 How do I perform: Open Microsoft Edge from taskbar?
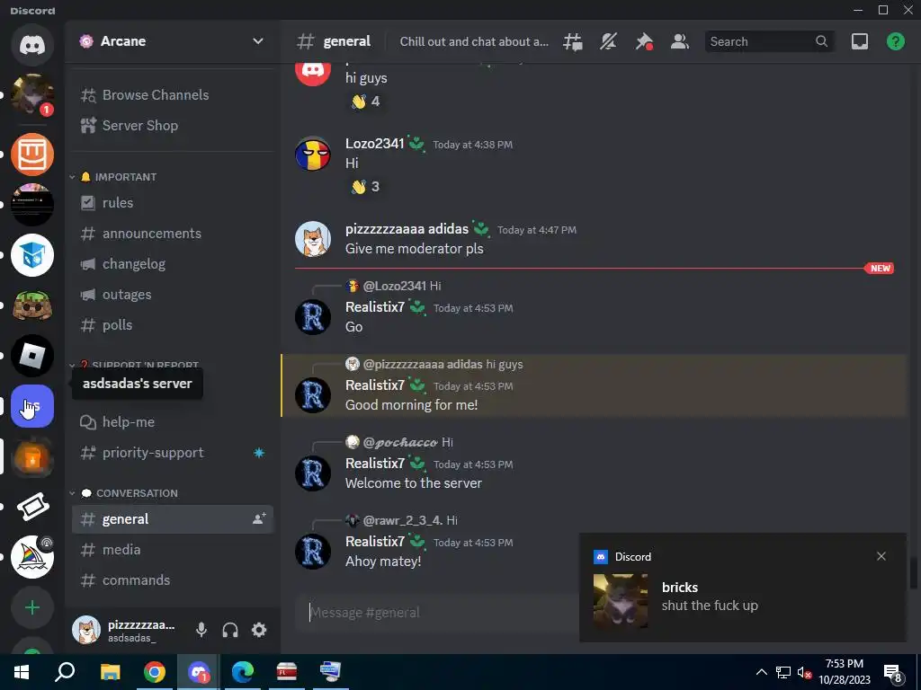[x=242, y=672]
